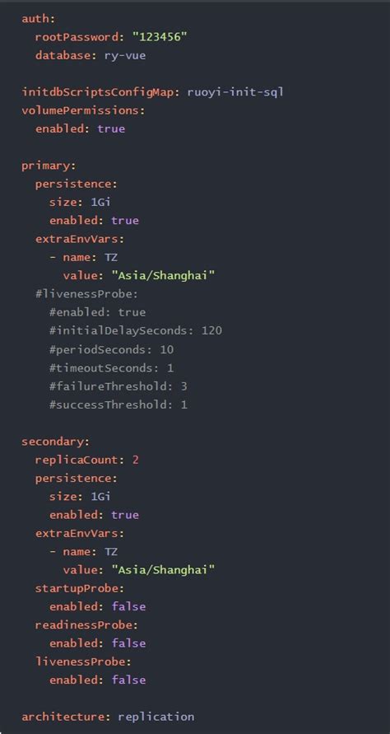Click the database value ry-vue
This screenshot has width=390, height=734.
click(125, 56)
